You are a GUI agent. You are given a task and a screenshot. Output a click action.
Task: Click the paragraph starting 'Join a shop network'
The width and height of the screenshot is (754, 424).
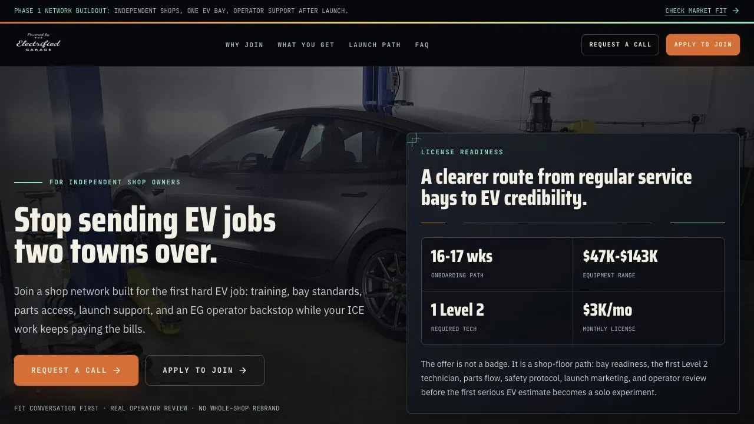tap(189, 310)
